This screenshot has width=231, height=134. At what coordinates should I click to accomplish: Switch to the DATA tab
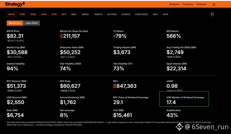(x=166, y=14)
